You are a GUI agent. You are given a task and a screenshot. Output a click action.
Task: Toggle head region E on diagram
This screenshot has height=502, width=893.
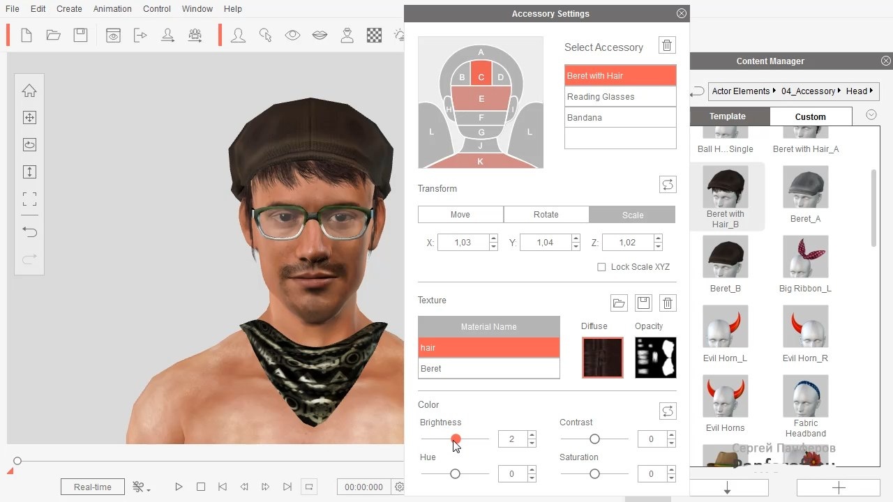click(x=481, y=99)
